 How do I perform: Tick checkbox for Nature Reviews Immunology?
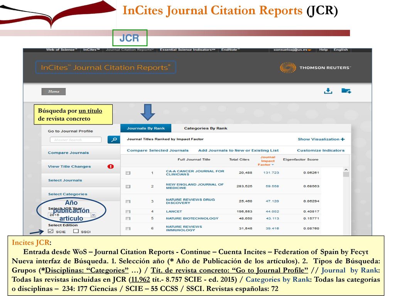128,229
